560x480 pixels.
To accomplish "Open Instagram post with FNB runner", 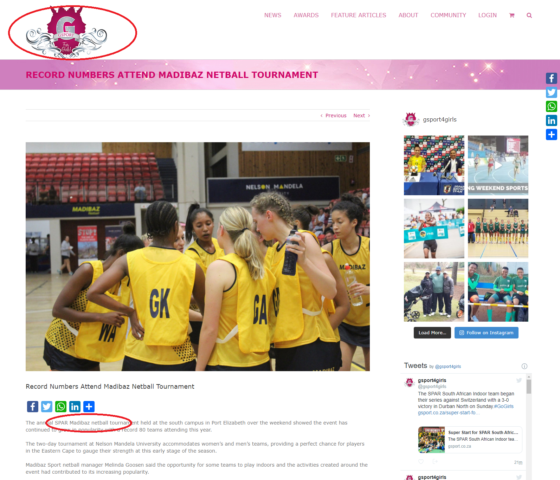I will pyautogui.click(x=434, y=229).
